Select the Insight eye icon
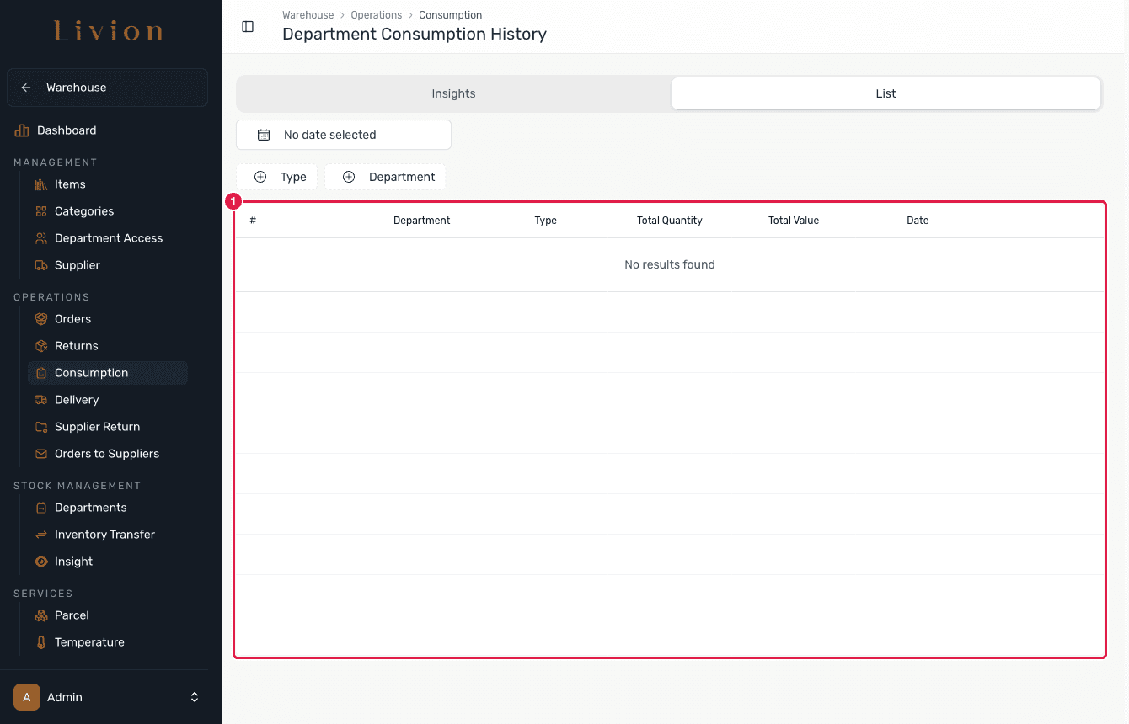The height and width of the screenshot is (724, 1129). click(41, 562)
